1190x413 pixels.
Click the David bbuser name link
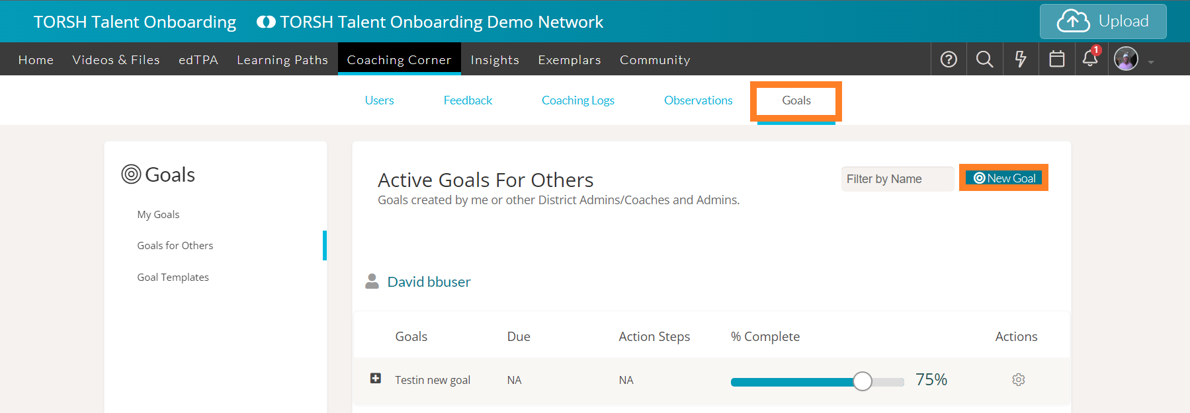pos(429,282)
